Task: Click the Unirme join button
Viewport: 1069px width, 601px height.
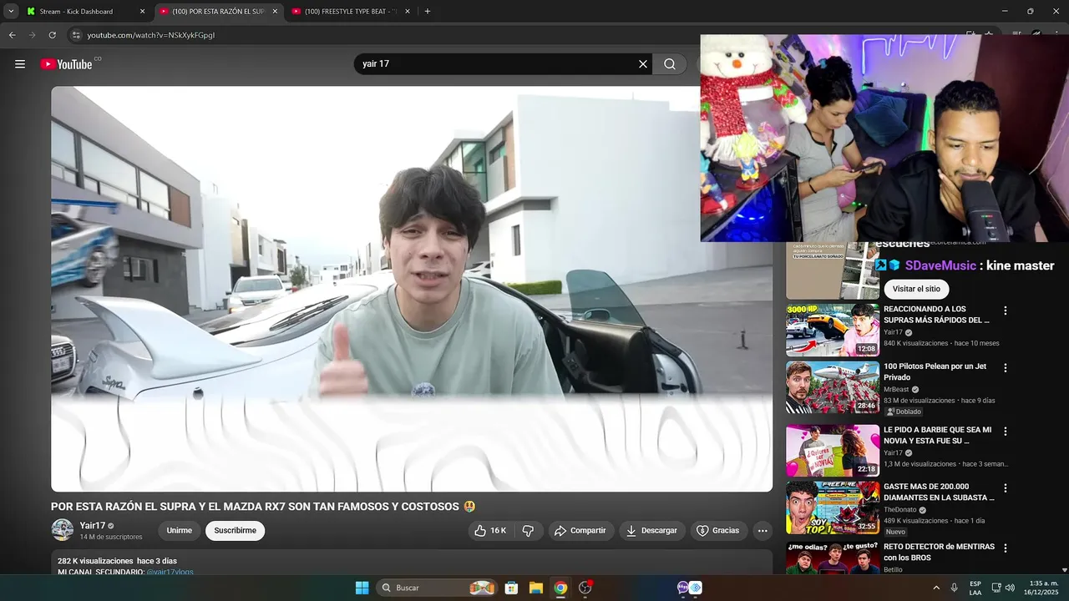Action: pyautogui.click(x=179, y=531)
